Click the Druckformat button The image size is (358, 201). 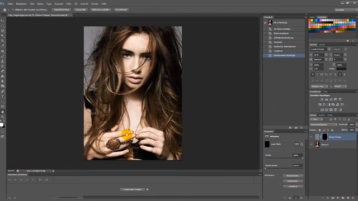[x=121, y=10]
